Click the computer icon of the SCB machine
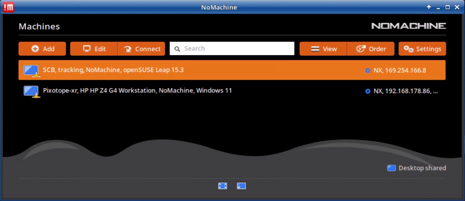This screenshot has height=201, width=465. 31,71
